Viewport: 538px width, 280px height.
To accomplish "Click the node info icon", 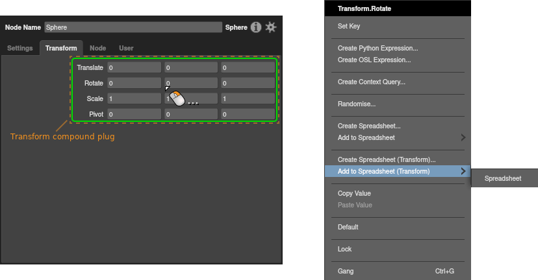I will coord(256,27).
